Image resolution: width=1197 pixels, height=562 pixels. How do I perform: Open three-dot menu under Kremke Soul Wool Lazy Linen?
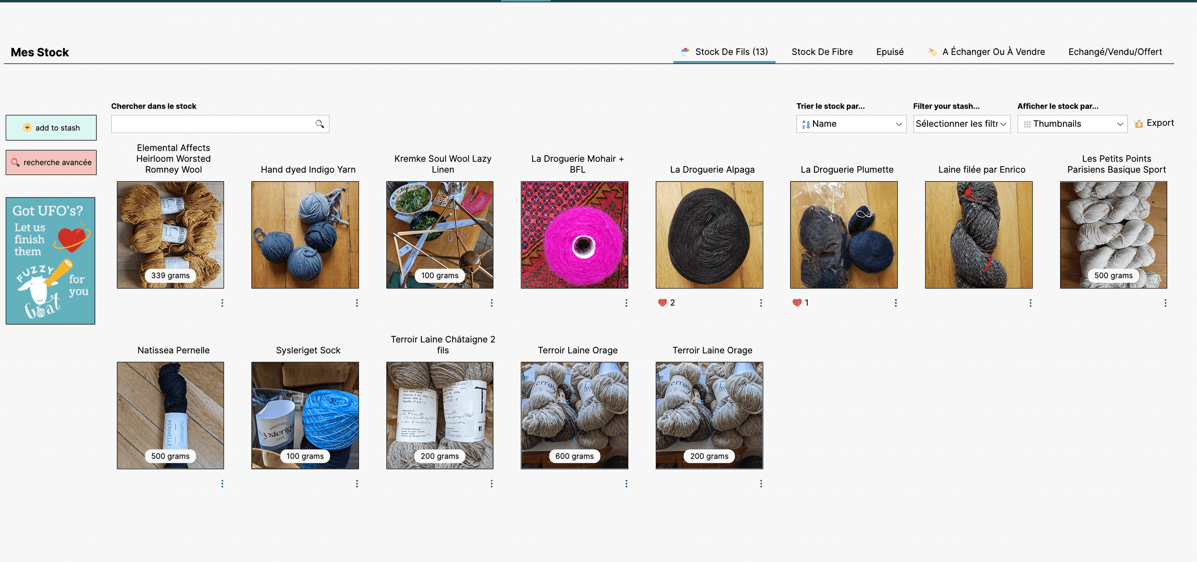coord(491,303)
